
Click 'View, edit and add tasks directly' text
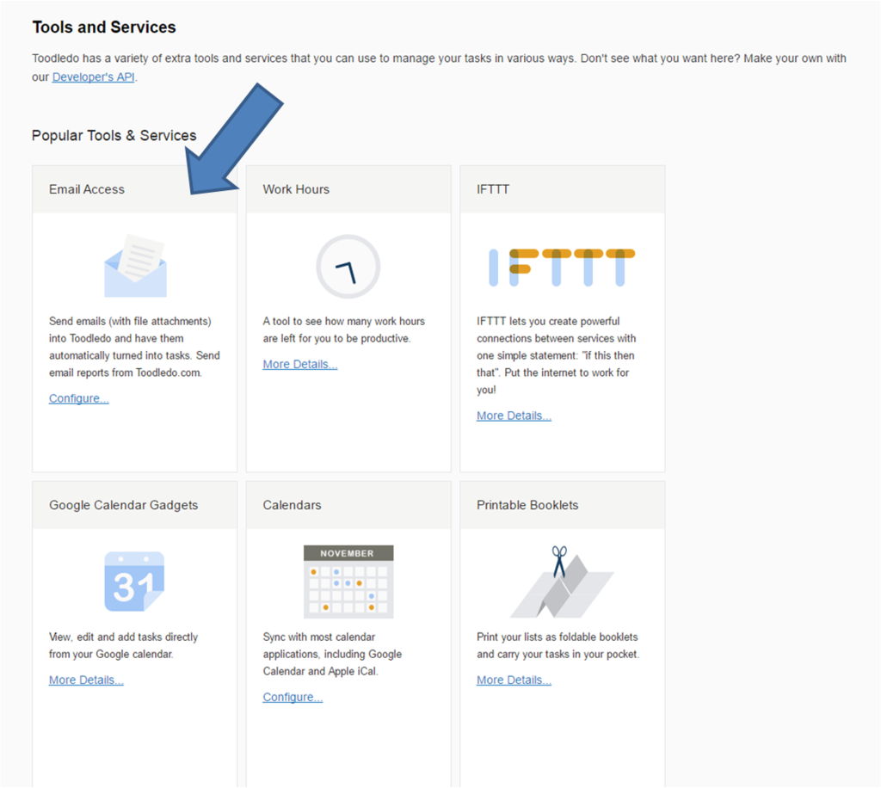click(x=124, y=645)
